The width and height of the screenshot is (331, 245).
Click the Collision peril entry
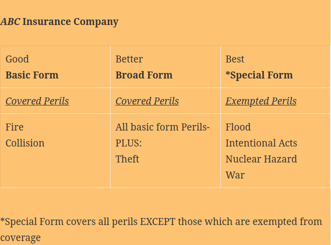pyautogui.click(x=25, y=143)
